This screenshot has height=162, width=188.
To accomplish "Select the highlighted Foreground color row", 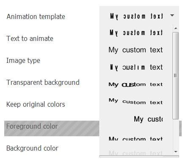I will [52, 128].
